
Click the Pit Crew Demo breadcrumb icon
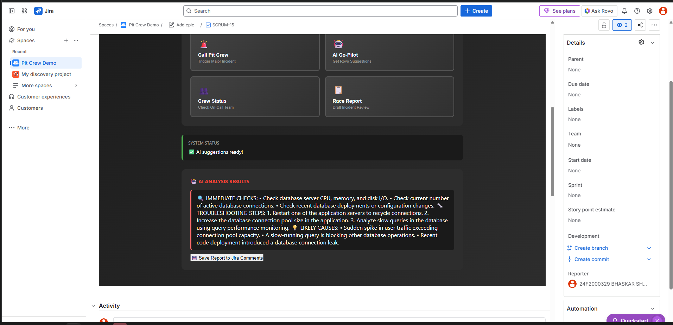click(123, 25)
